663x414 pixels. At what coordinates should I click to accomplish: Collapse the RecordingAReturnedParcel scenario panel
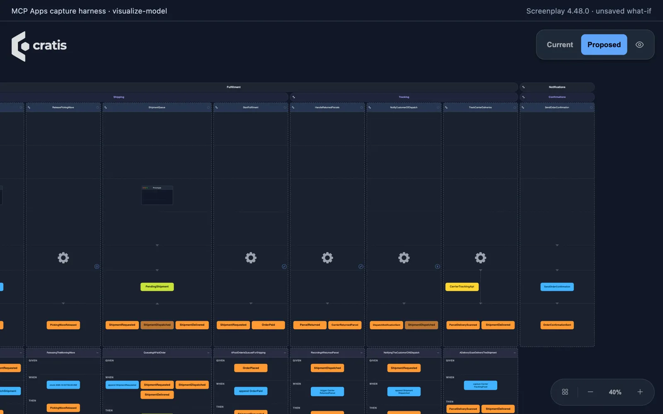click(x=361, y=353)
